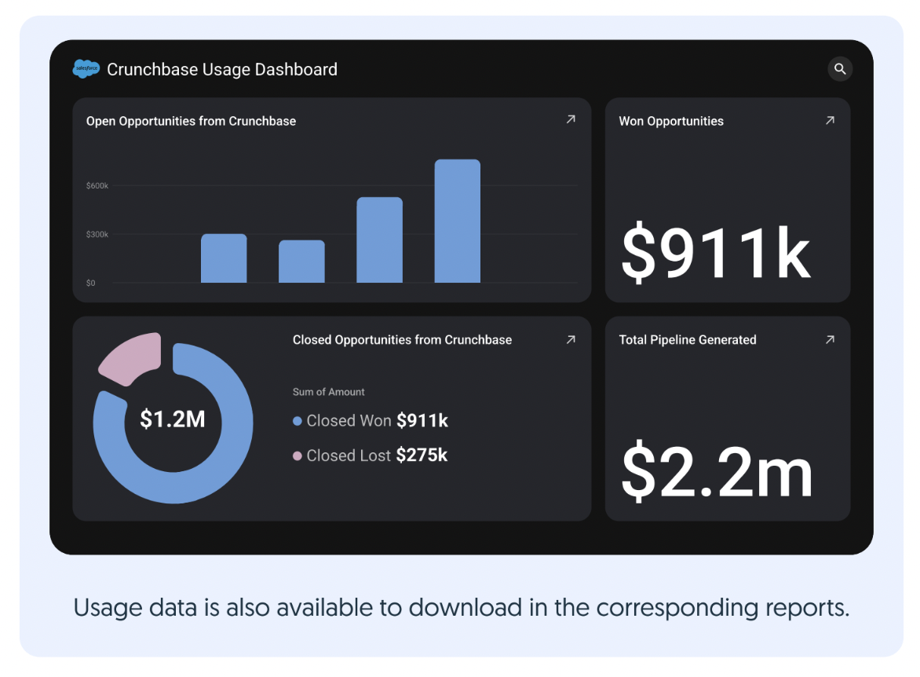Click the Open Opportunities from Crunchbase heading

tap(191, 121)
